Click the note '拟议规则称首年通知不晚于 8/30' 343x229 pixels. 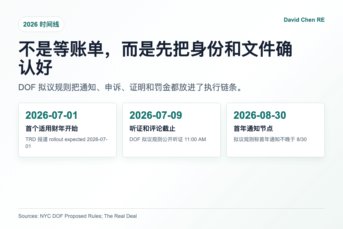pyautogui.click(x=270, y=139)
